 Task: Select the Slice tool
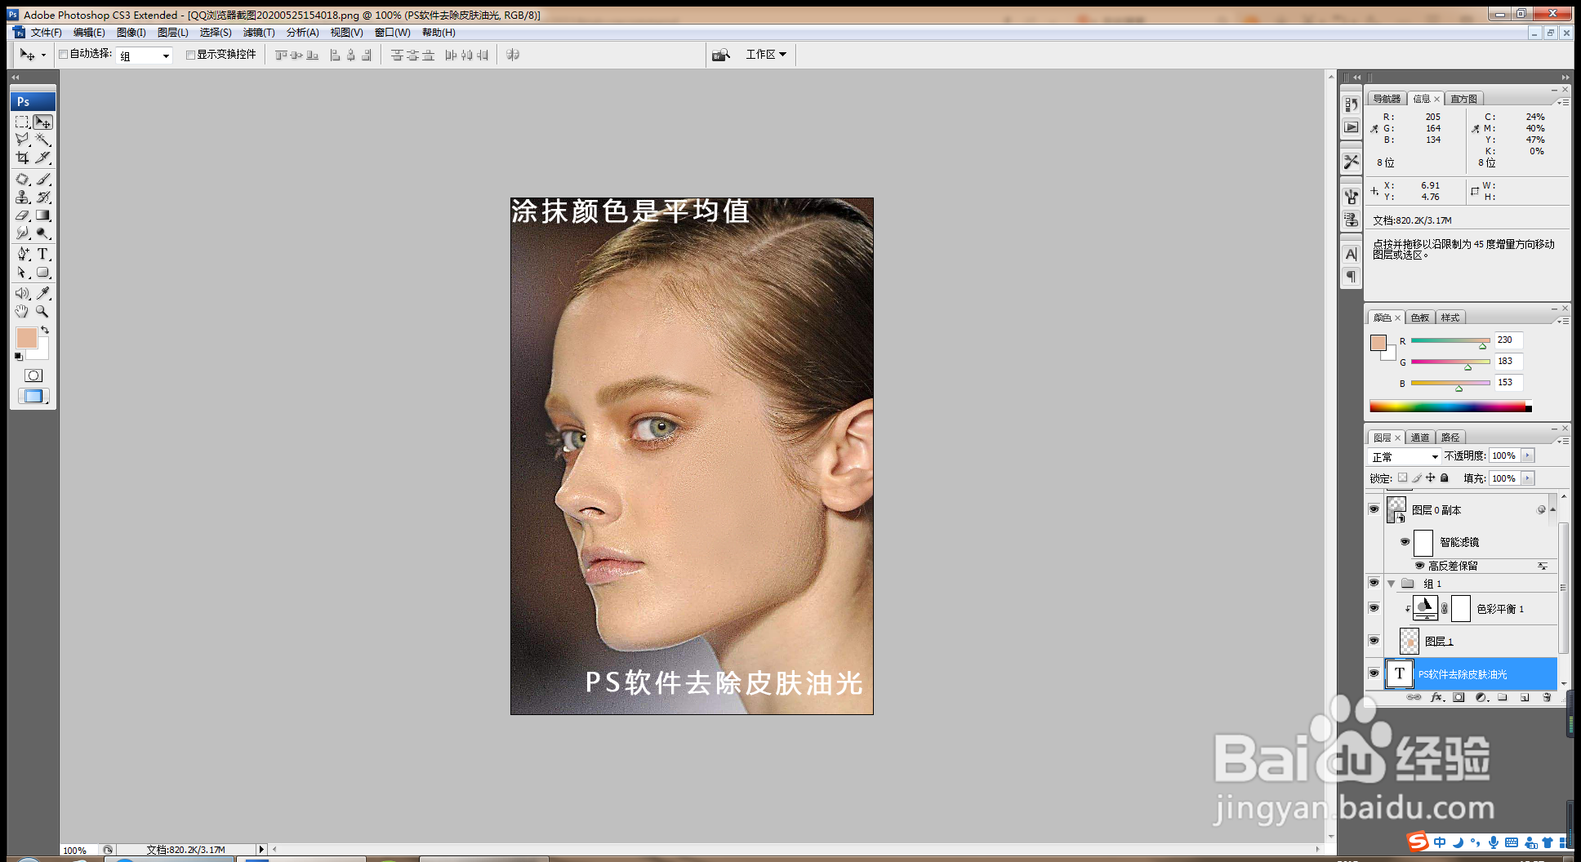click(43, 158)
